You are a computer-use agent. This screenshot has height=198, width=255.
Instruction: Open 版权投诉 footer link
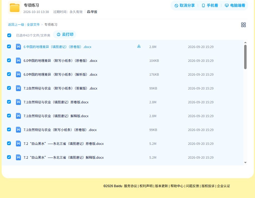(208, 186)
